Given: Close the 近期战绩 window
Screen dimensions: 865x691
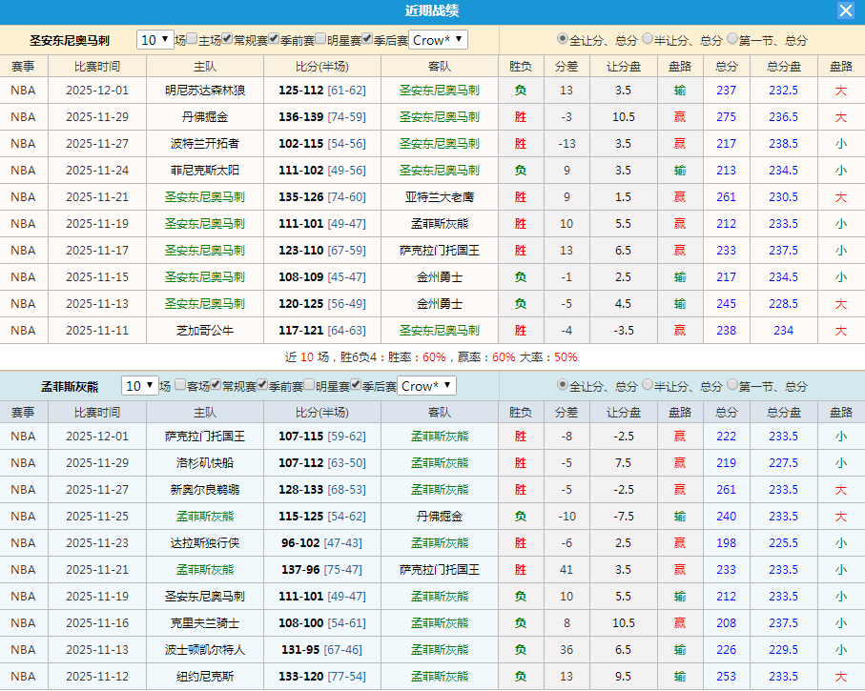Looking at the screenshot, I should [845, 10].
